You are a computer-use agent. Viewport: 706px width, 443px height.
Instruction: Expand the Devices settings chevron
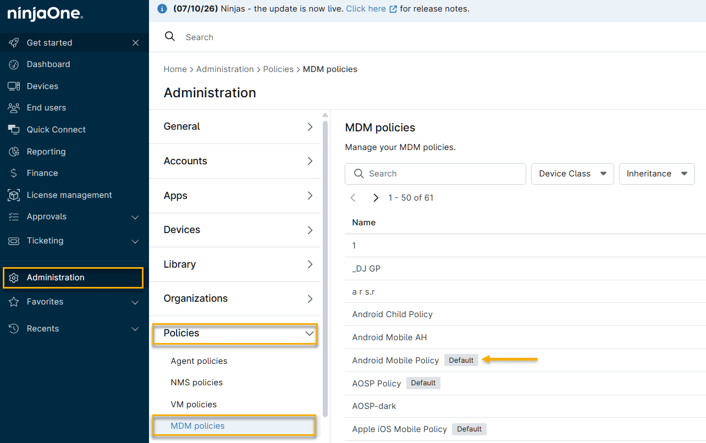pyautogui.click(x=310, y=230)
